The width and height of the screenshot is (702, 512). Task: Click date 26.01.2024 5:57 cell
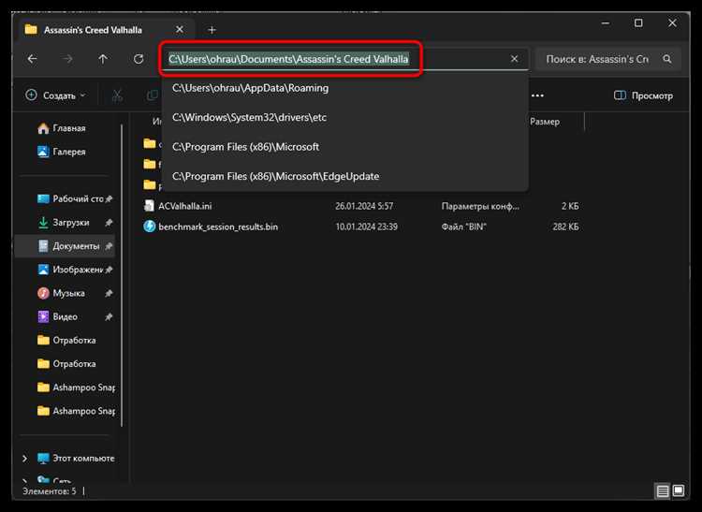click(364, 206)
